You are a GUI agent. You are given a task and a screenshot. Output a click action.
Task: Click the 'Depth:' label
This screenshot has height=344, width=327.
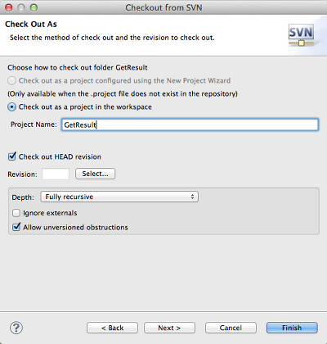pos(23,197)
